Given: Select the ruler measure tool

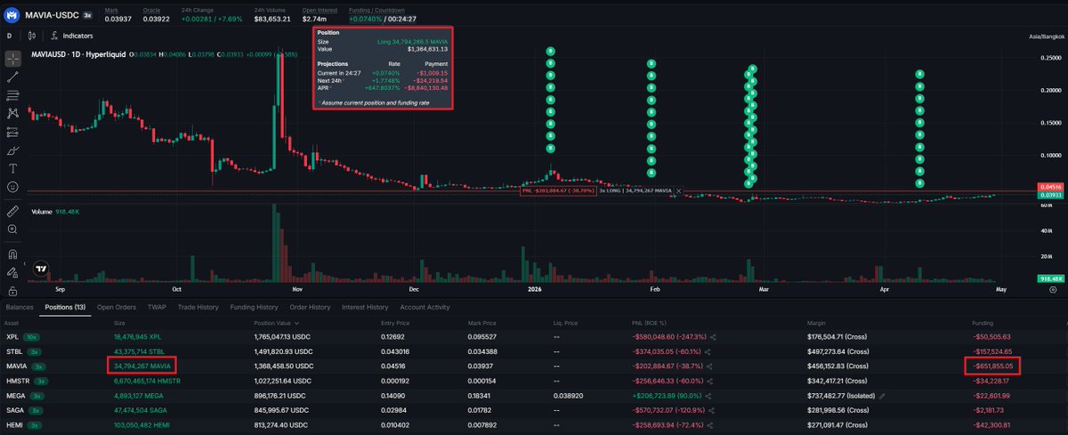Looking at the screenshot, I should (12, 212).
